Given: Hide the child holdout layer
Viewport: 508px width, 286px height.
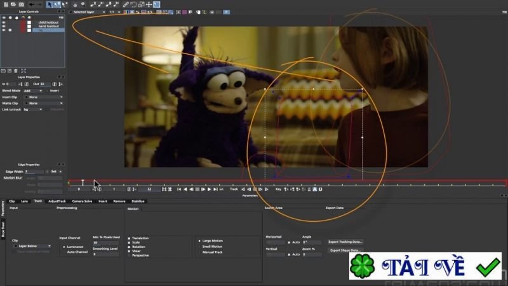Looking at the screenshot, I should (x=4, y=22).
